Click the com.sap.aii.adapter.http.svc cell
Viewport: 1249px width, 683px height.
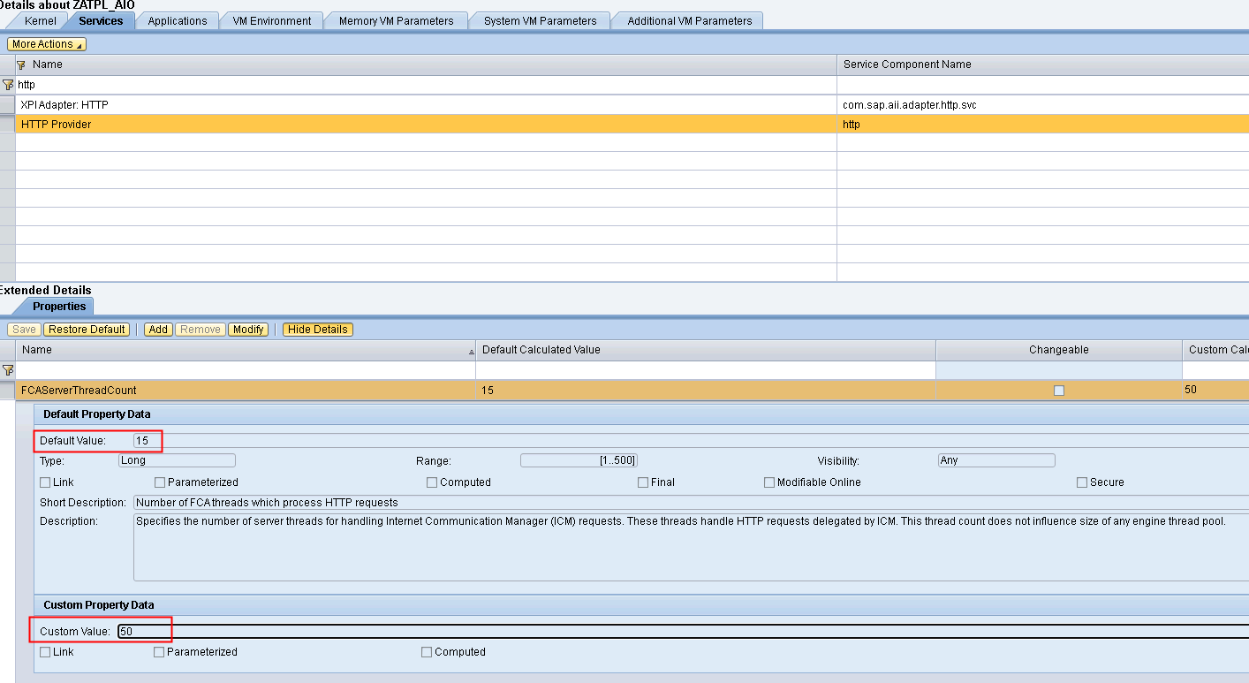(x=1042, y=105)
